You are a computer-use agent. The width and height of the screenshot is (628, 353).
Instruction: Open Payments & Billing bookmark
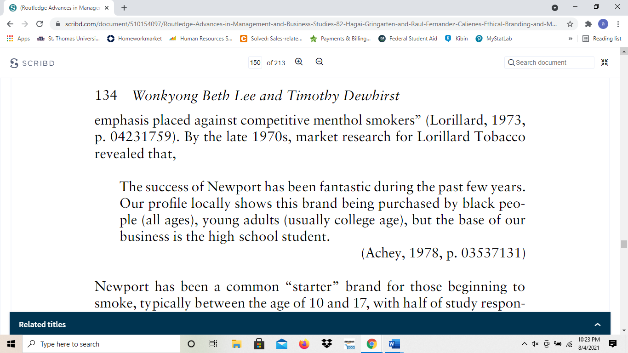(x=341, y=39)
